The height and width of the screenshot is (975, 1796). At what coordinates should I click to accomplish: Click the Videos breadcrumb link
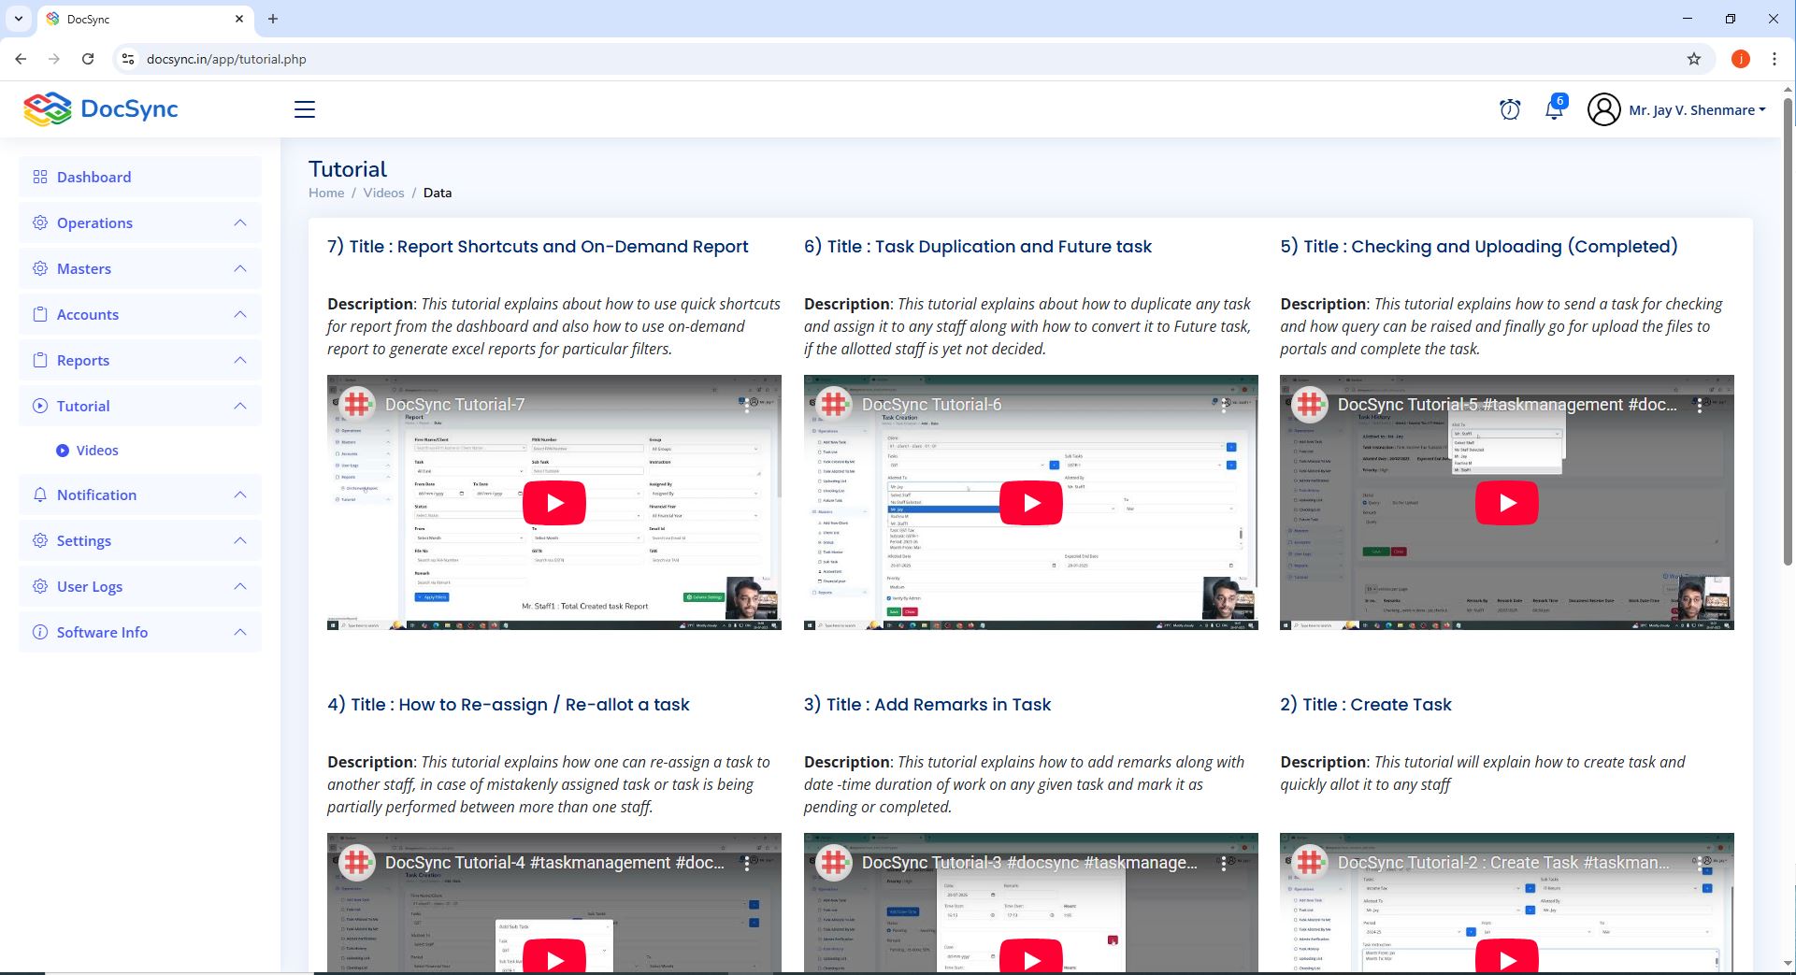383,193
